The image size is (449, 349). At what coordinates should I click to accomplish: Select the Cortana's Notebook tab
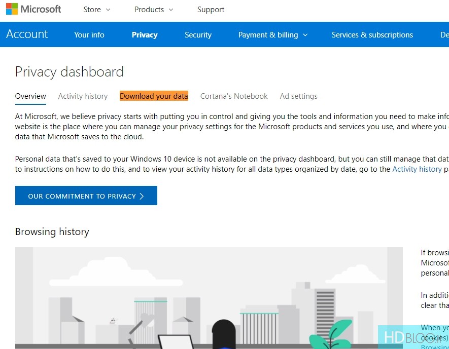[234, 96]
